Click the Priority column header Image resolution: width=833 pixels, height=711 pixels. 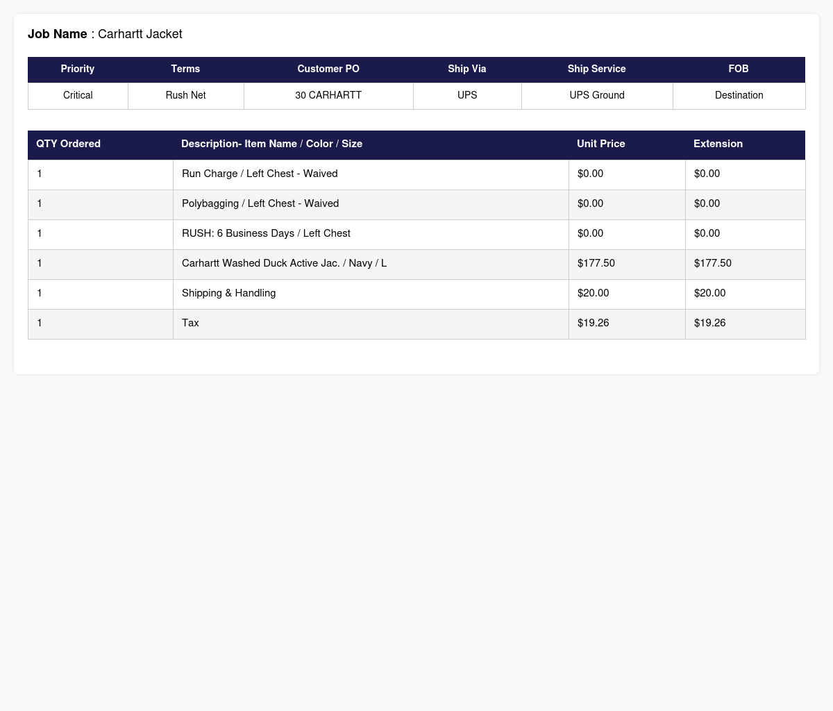click(x=78, y=69)
